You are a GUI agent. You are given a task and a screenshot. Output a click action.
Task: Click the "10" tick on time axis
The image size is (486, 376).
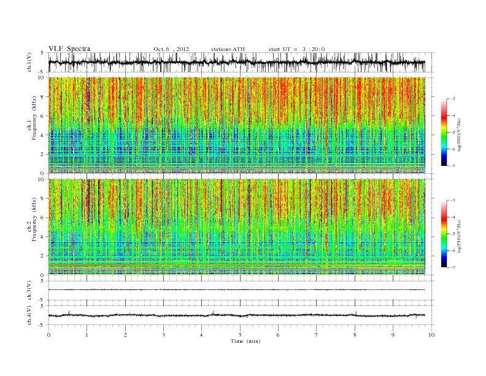click(x=432, y=335)
